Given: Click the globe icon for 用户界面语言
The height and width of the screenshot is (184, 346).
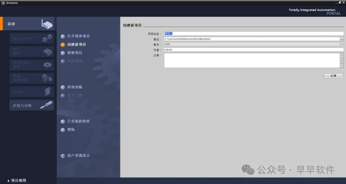Looking at the screenshot, I should (63, 156).
